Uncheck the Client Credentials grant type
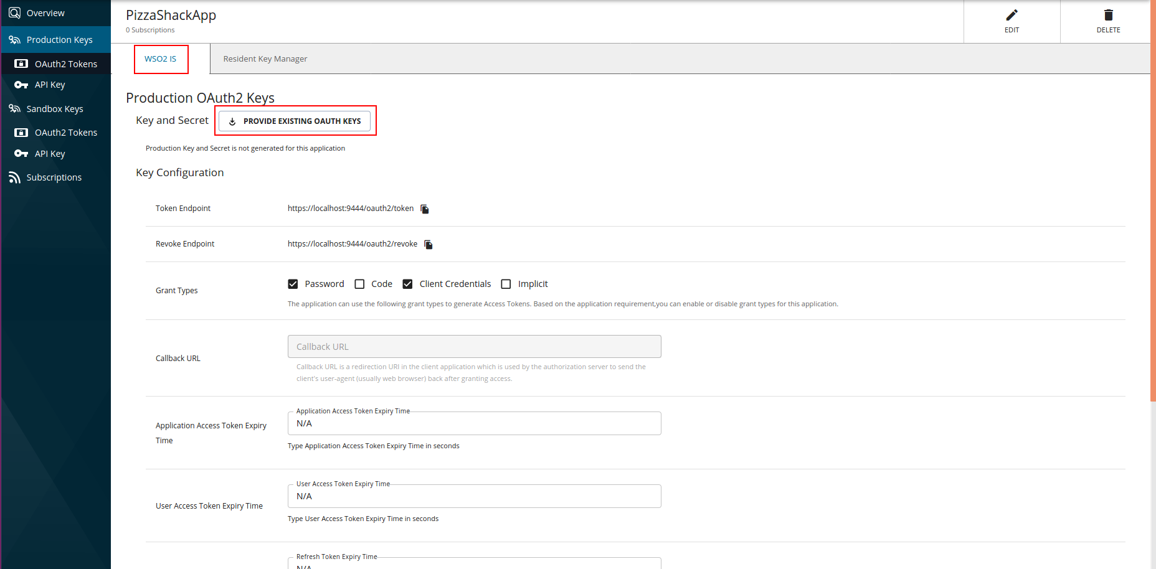1156x569 pixels. pos(407,284)
